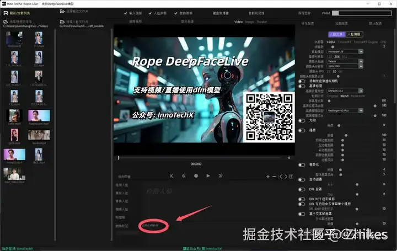
Task: Select the Image mode tab
Action: point(249,22)
